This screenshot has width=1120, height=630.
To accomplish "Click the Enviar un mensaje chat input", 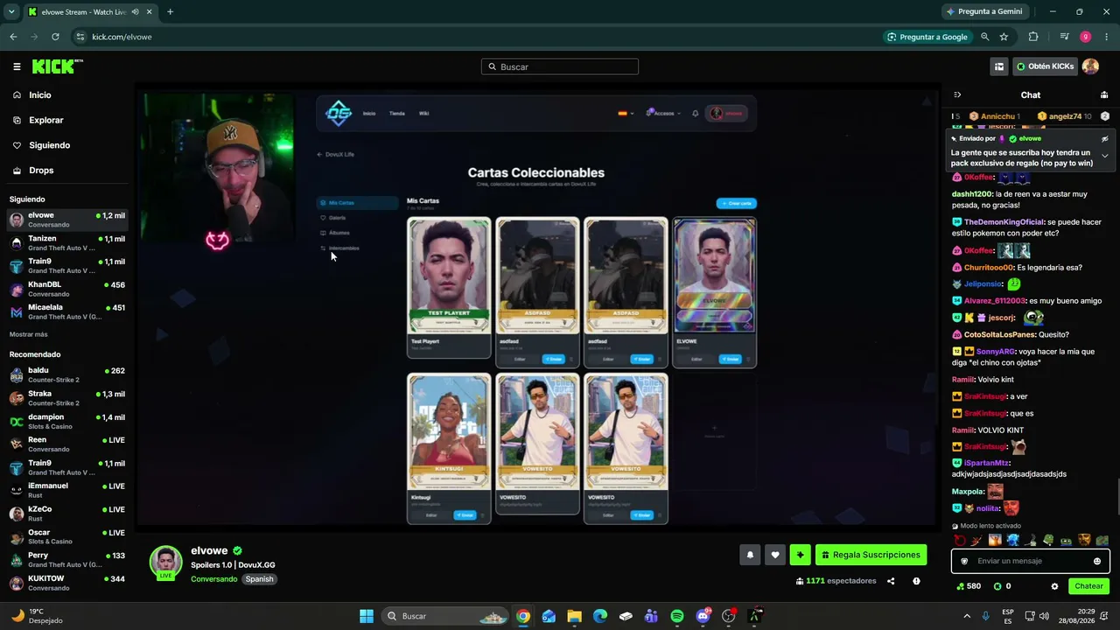I will pos(1030,562).
